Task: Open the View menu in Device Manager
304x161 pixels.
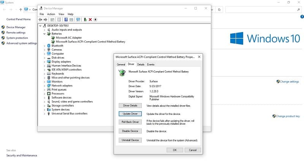Action: click(x=61, y=14)
